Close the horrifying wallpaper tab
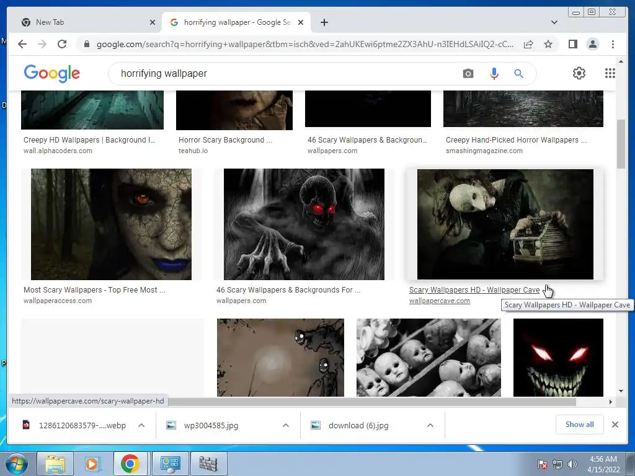The image size is (635, 476). point(301,22)
